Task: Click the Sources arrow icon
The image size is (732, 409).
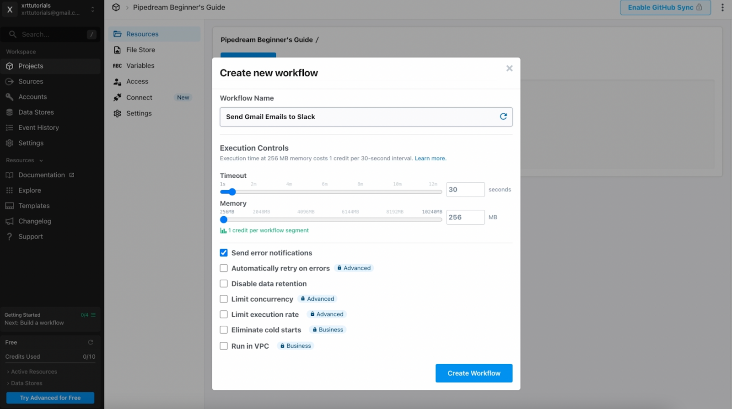Action: pyautogui.click(x=10, y=81)
